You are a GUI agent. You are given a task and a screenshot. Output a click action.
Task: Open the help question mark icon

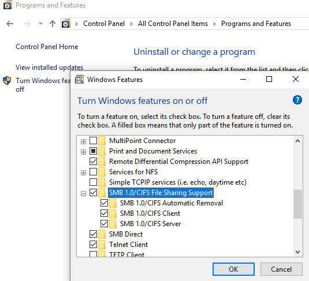pos(297,100)
